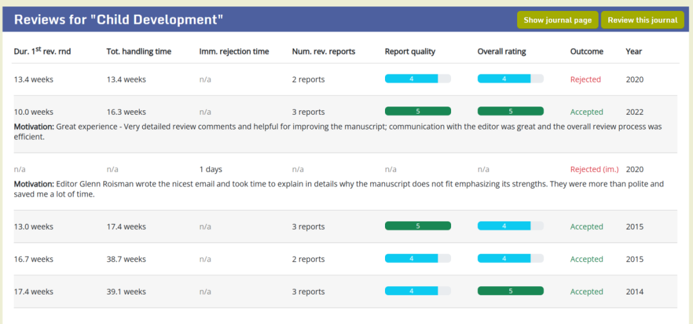This screenshot has width=693, height=324.
Task: Click 2 reports in the 13.4 weeks row
Action: (309, 80)
